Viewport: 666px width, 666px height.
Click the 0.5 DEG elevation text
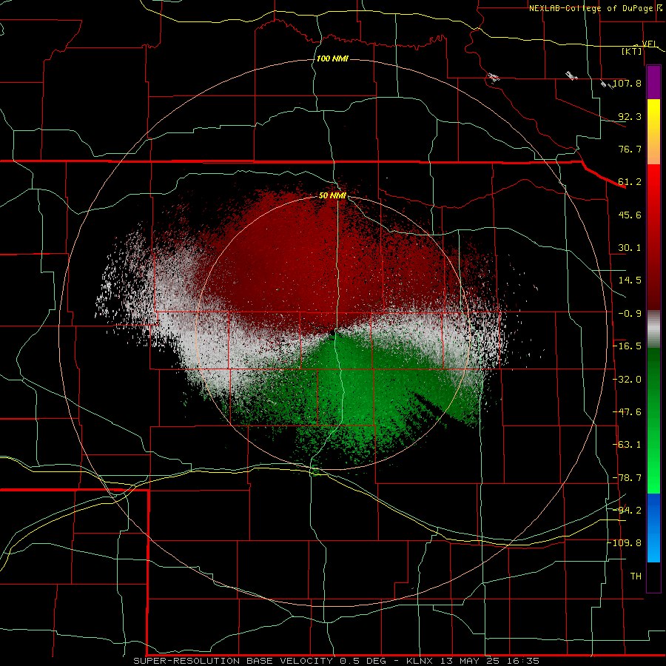point(363,661)
